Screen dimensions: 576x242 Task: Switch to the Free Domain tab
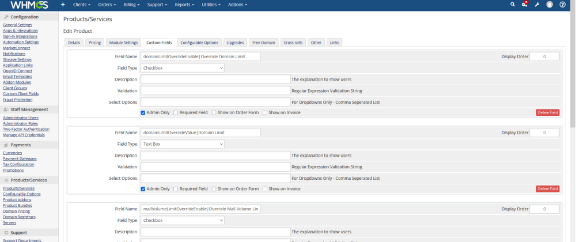point(264,43)
